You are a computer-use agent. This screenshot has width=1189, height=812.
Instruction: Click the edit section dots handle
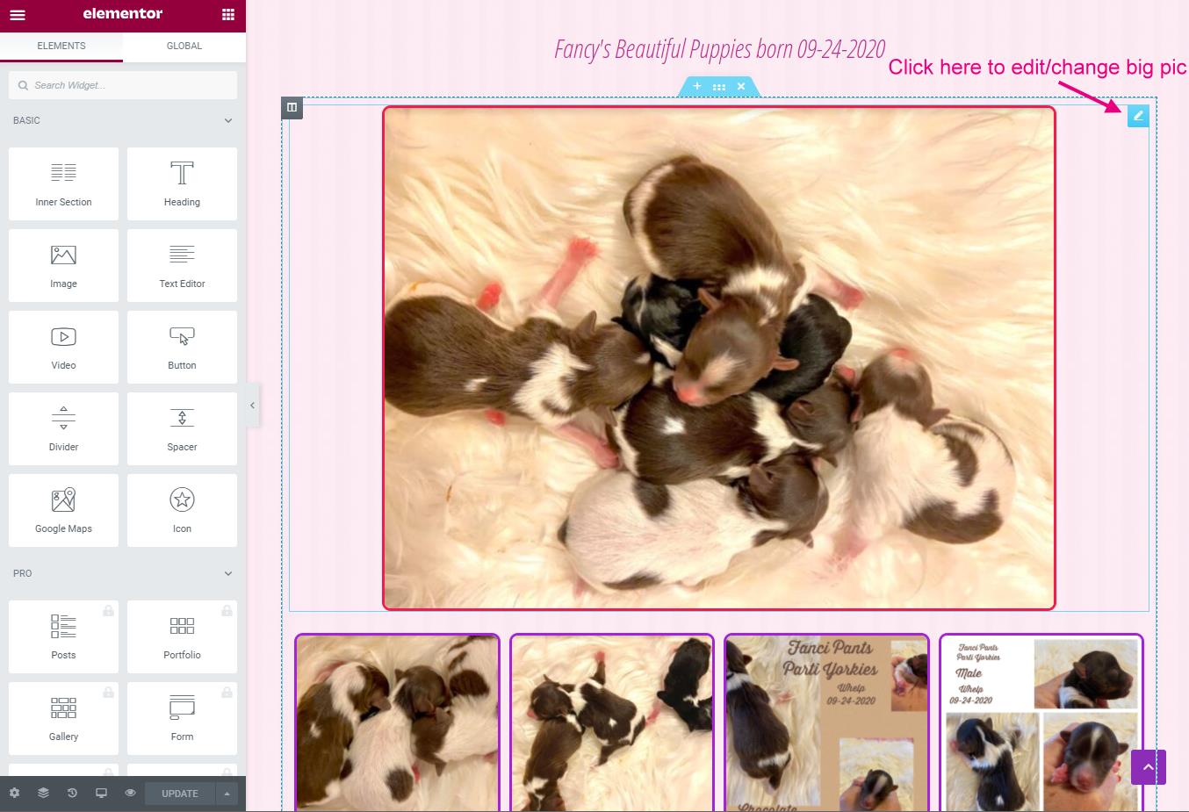click(719, 87)
